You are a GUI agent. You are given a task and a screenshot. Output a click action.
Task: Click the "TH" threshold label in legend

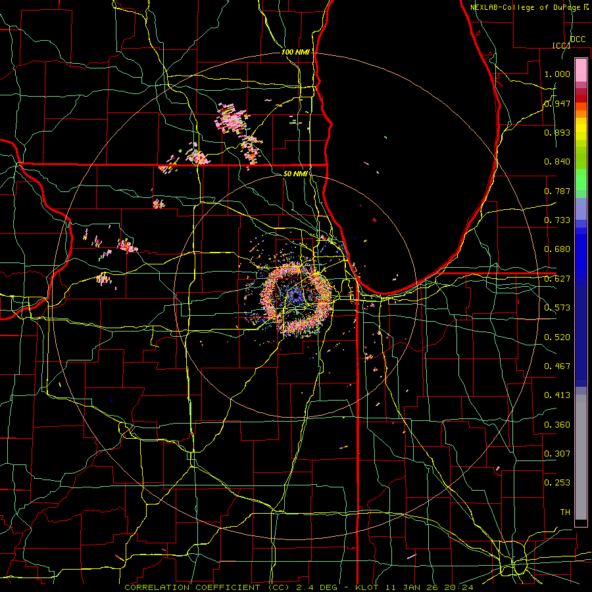coord(565,512)
